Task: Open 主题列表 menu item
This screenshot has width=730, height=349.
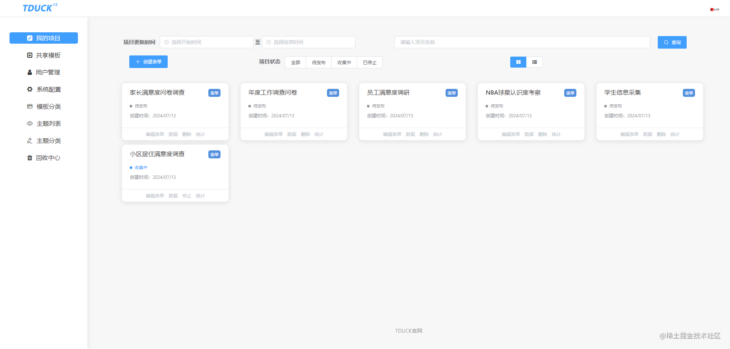Action: point(44,123)
